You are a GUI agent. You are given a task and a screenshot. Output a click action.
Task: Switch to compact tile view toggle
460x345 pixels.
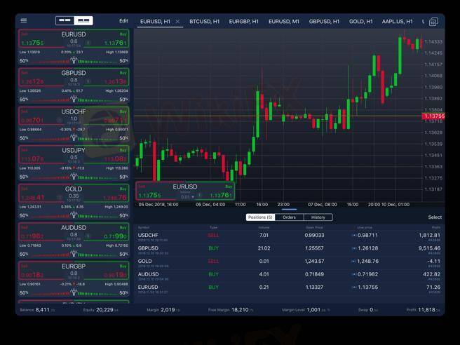click(65, 21)
